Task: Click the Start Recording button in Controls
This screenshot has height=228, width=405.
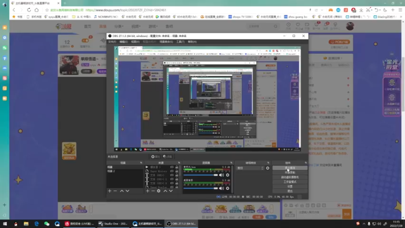Action: (290, 172)
